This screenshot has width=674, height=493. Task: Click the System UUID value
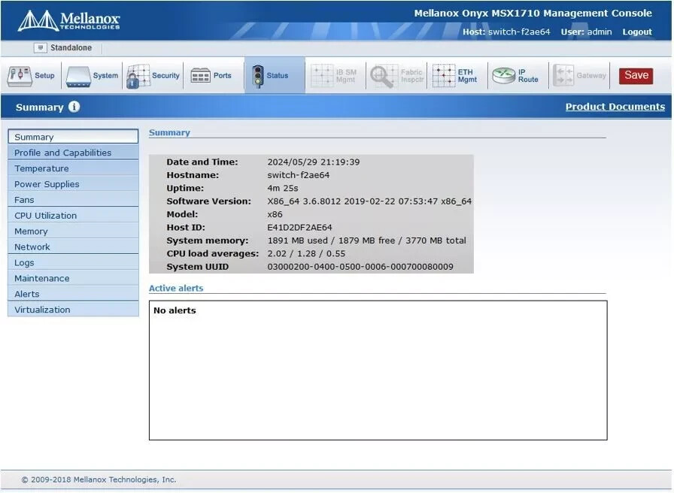pyautogui.click(x=360, y=267)
